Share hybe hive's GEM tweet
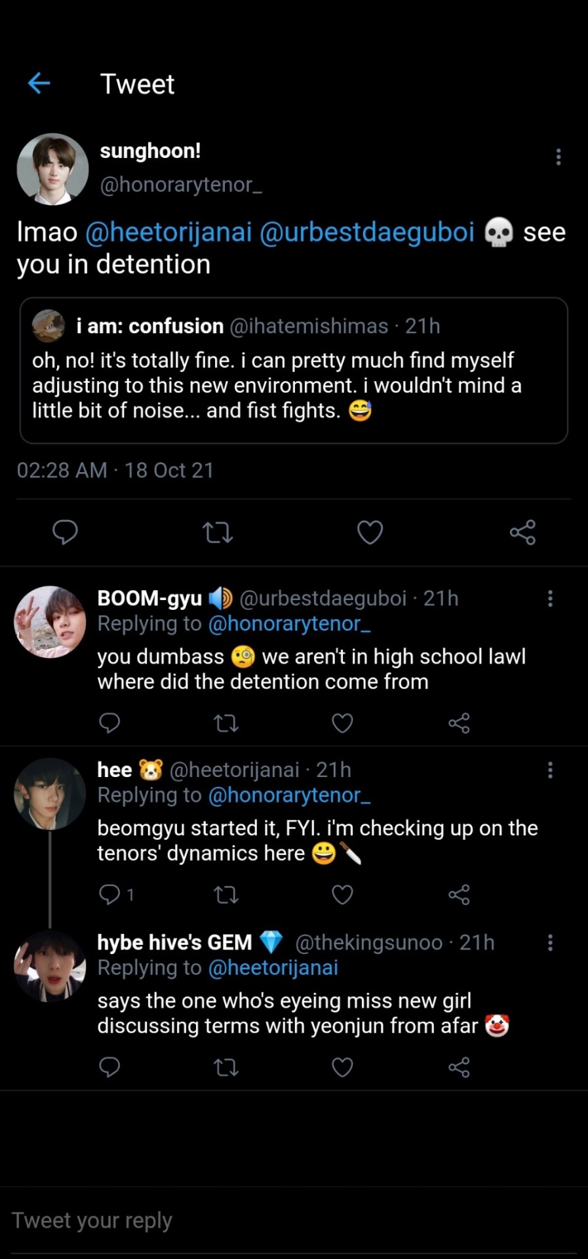Image resolution: width=588 pixels, height=1259 pixels. 459,1068
